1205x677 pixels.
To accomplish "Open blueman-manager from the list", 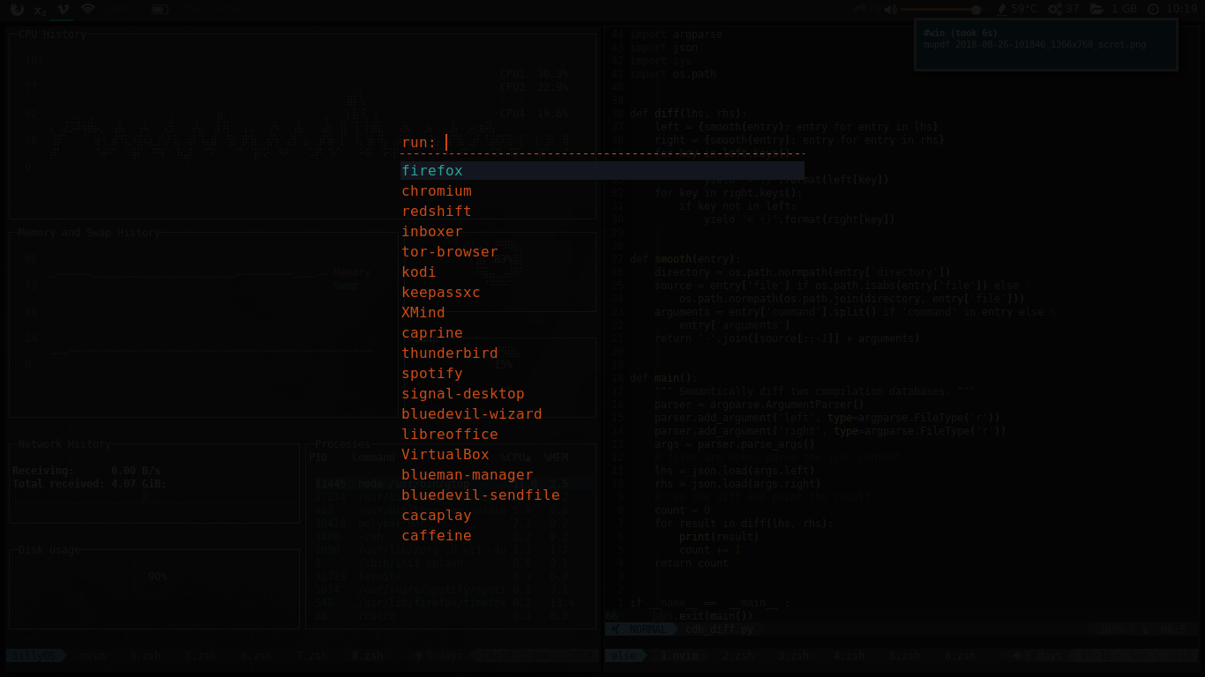I will point(602,475).
